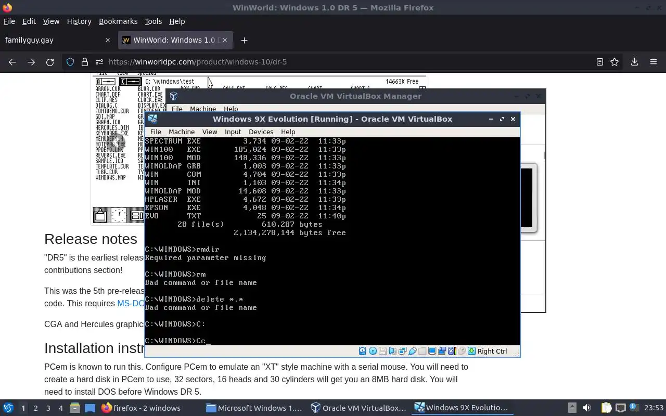Click the file manager icon in the taskbar
The image size is (666, 416).
pyautogui.click(x=74, y=408)
